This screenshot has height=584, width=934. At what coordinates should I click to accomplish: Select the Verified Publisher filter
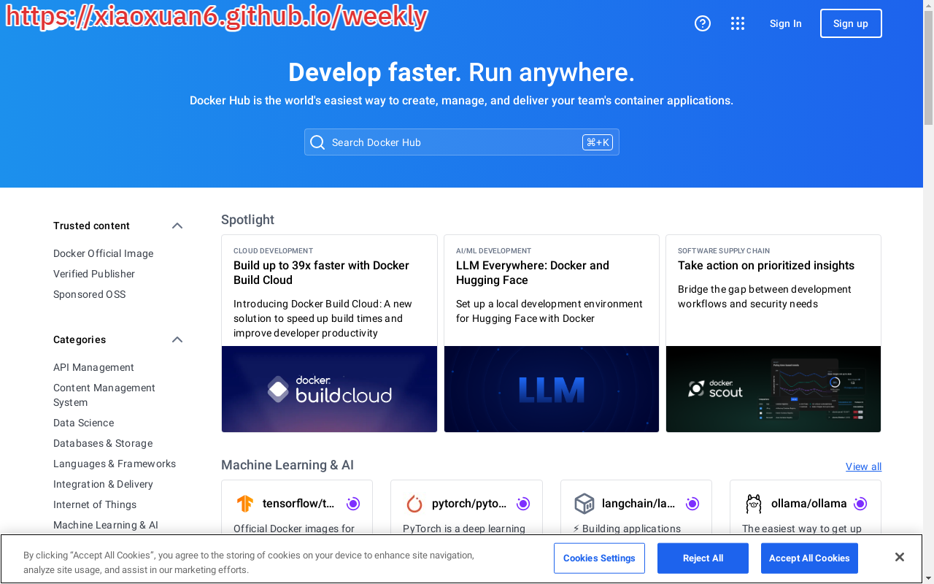(x=94, y=274)
